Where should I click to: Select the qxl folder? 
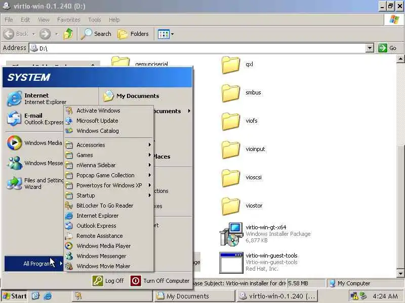point(237,65)
